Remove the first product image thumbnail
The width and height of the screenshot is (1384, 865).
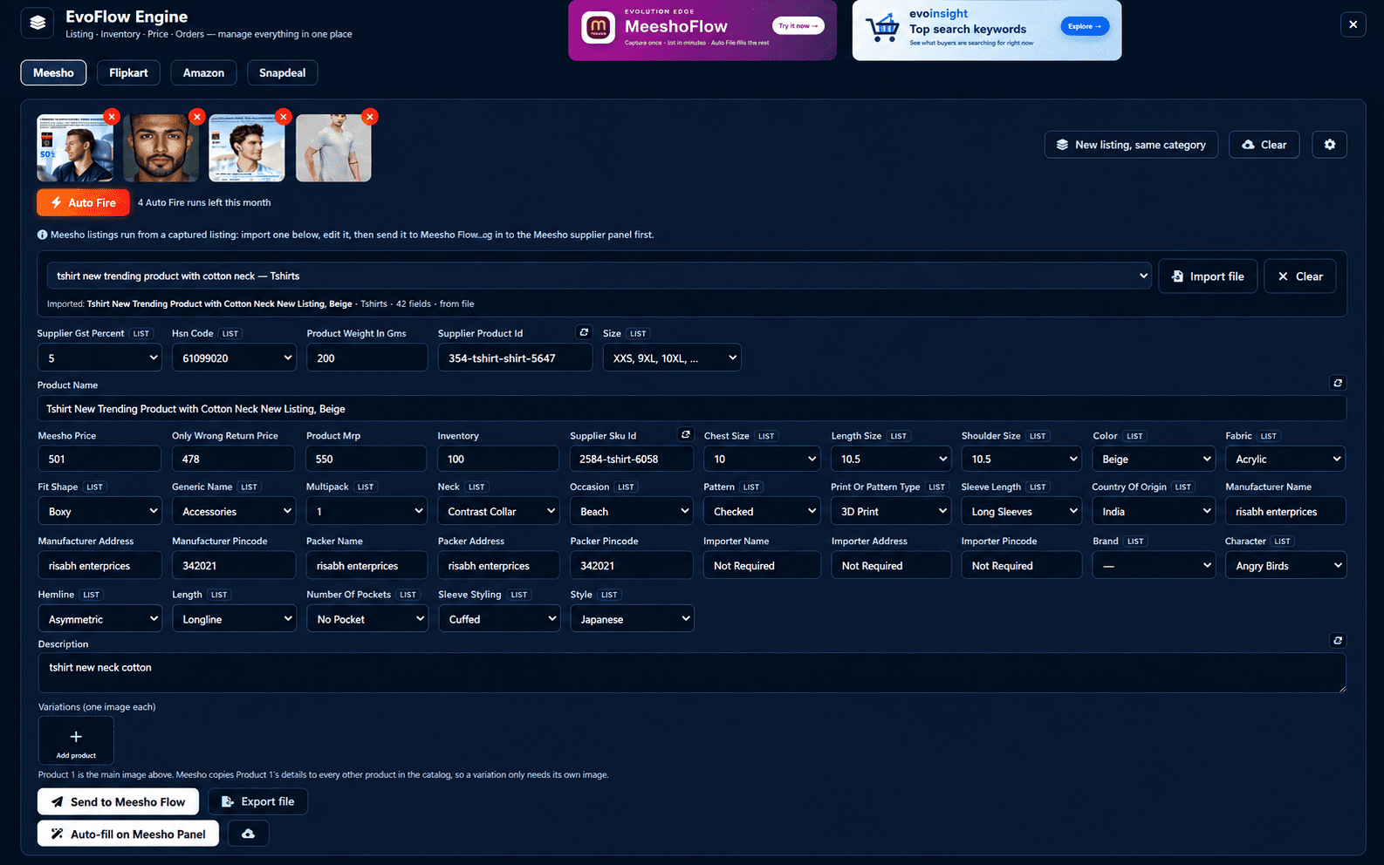(x=112, y=117)
